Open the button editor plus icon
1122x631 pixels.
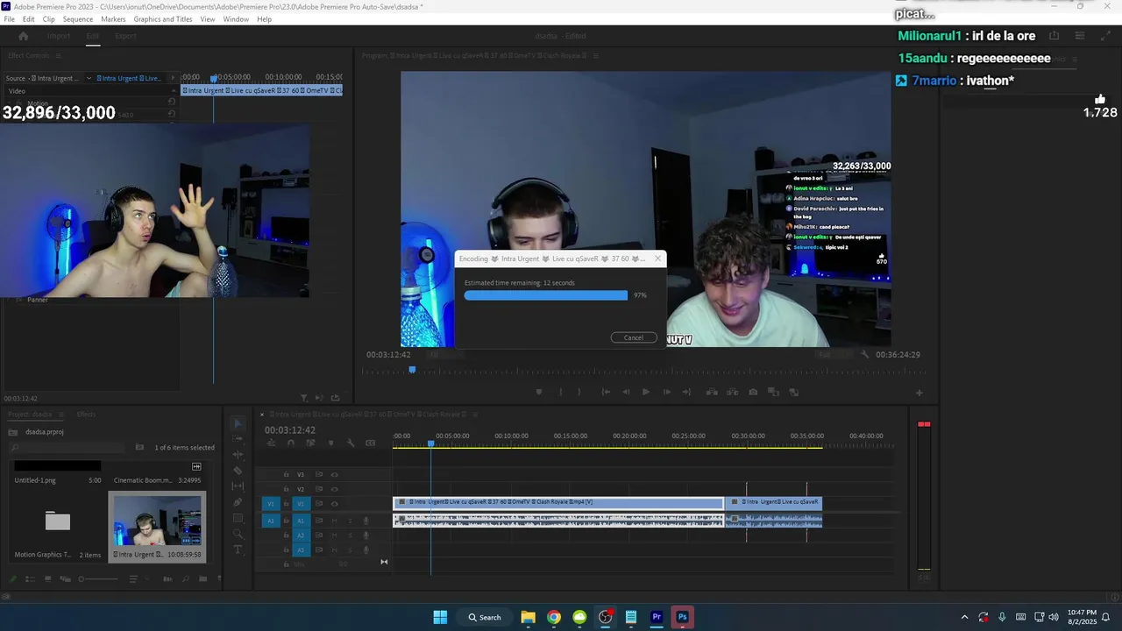tap(920, 393)
